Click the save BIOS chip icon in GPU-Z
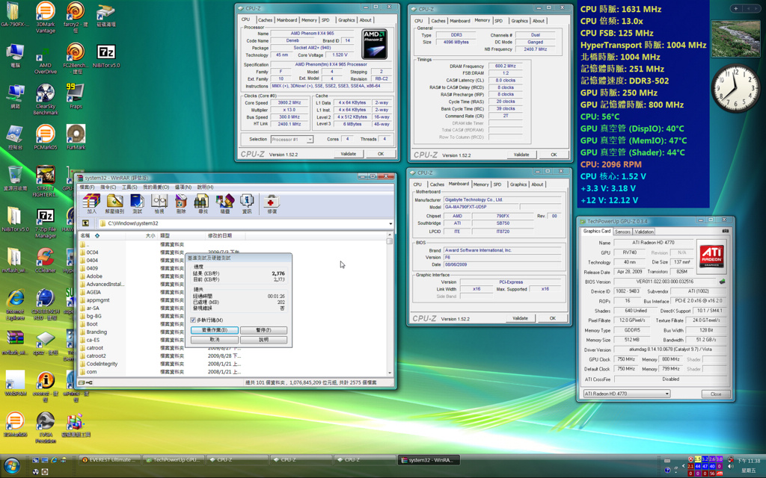Viewport: 766px width, 478px height. click(722, 282)
